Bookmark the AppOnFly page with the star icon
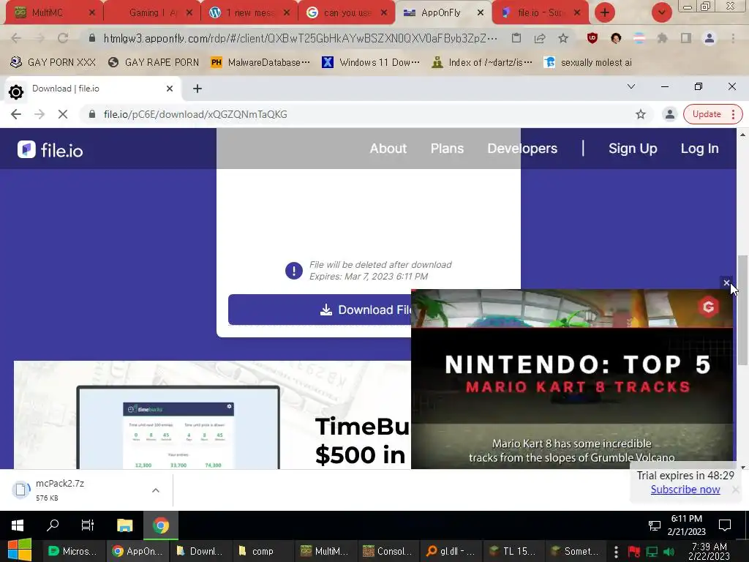This screenshot has width=749, height=562. pos(563,38)
